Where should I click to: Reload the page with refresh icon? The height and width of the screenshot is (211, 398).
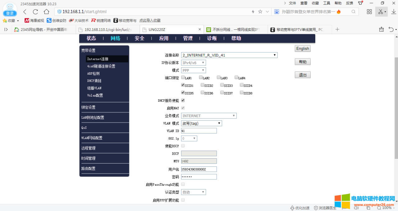tap(35, 12)
